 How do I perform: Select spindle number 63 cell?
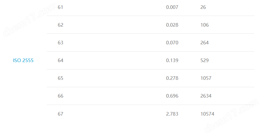60,43
